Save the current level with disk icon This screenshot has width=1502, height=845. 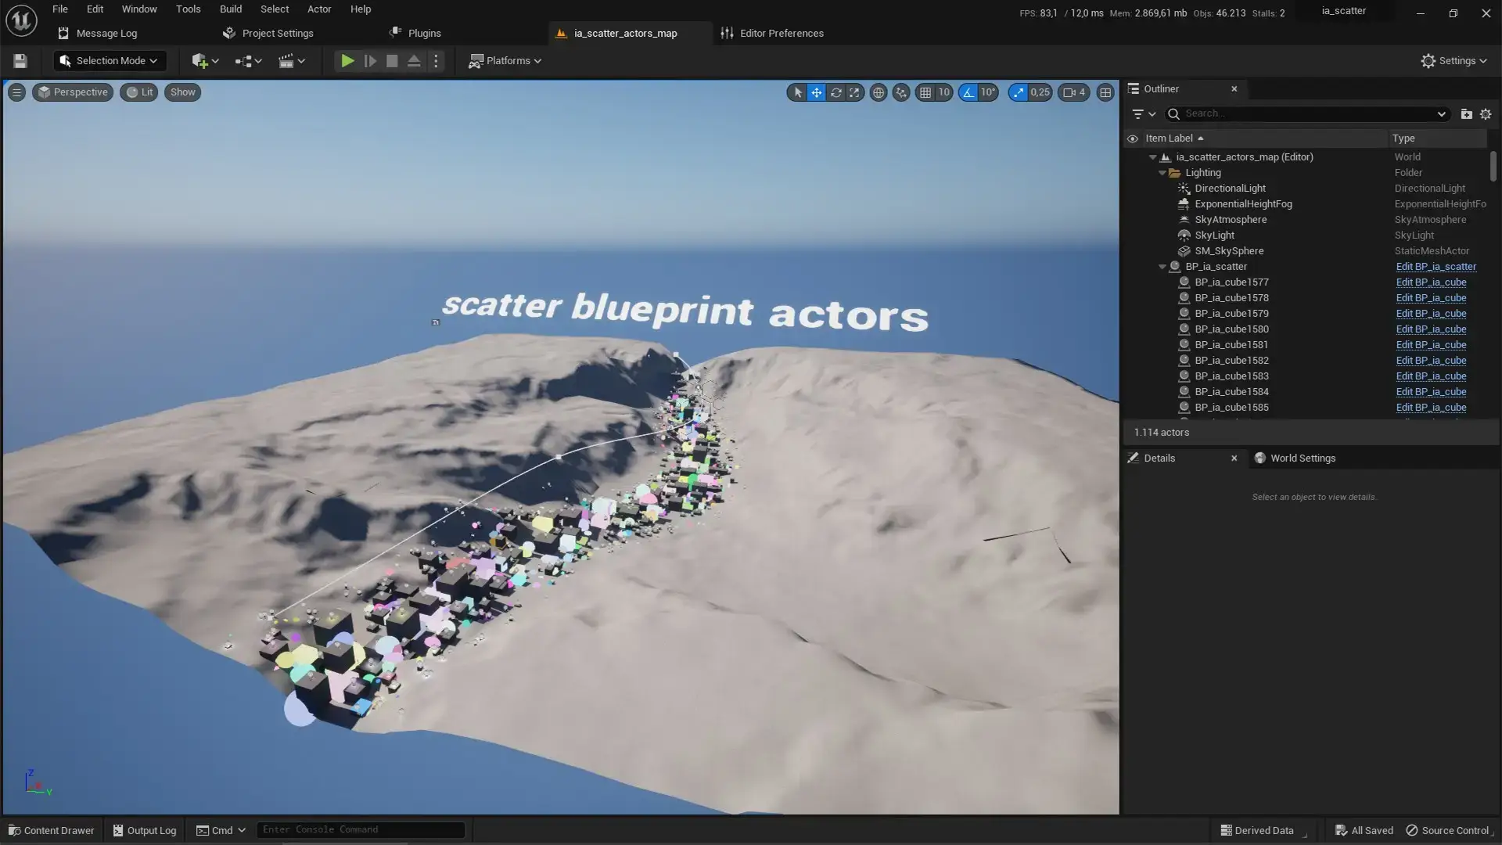click(20, 61)
